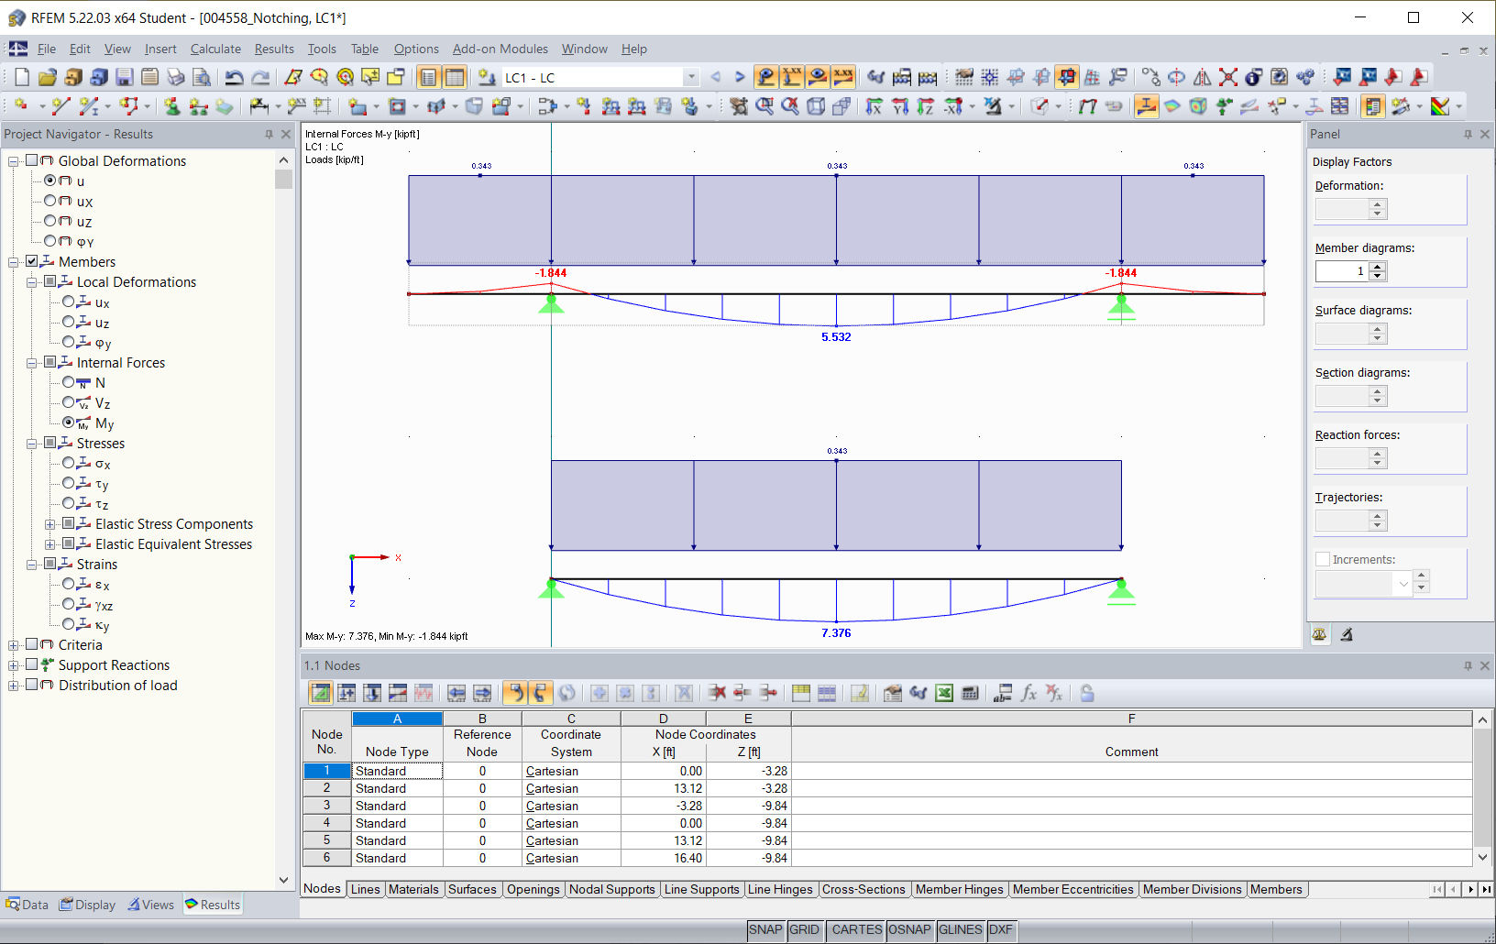Switch to the Cross-Sections table tab
The width and height of the screenshot is (1496, 944).
click(x=863, y=889)
